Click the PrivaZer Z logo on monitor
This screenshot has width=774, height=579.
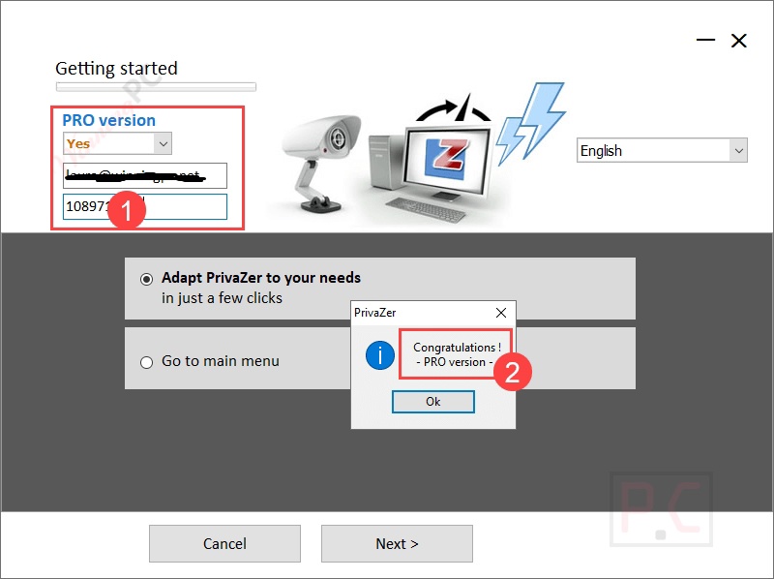(x=447, y=158)
